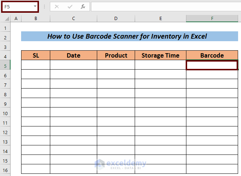Expand the Name Box dropdown arrow

point(35,7)
